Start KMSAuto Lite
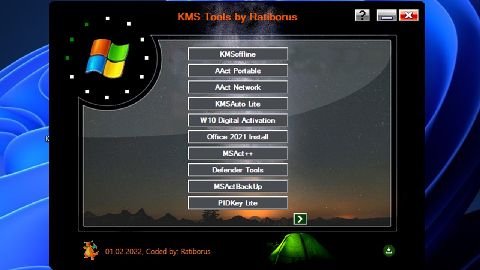 coord(238,103)
